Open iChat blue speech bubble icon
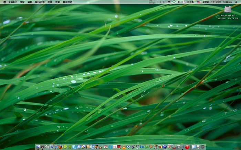Image resolution: width=241 pixels, height=150 pixels. pos(79,147)
